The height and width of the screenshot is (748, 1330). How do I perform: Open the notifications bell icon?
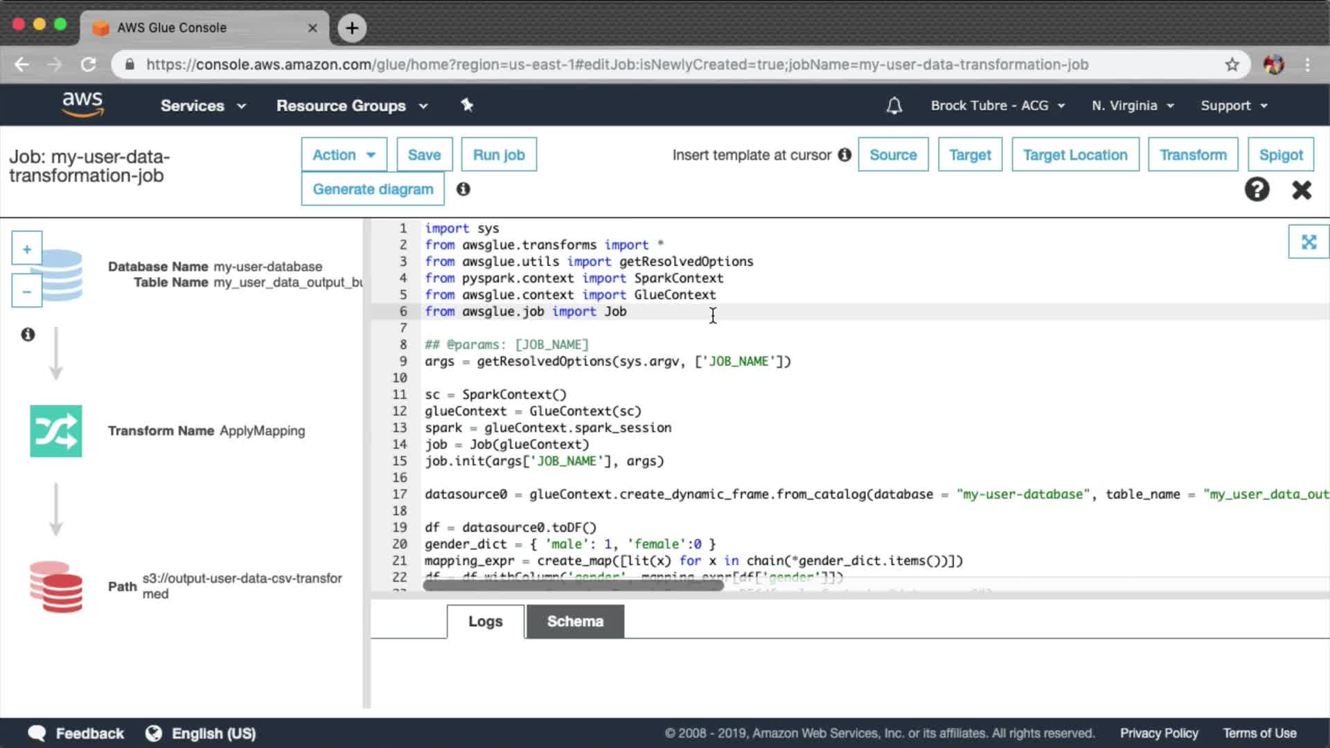894,106
